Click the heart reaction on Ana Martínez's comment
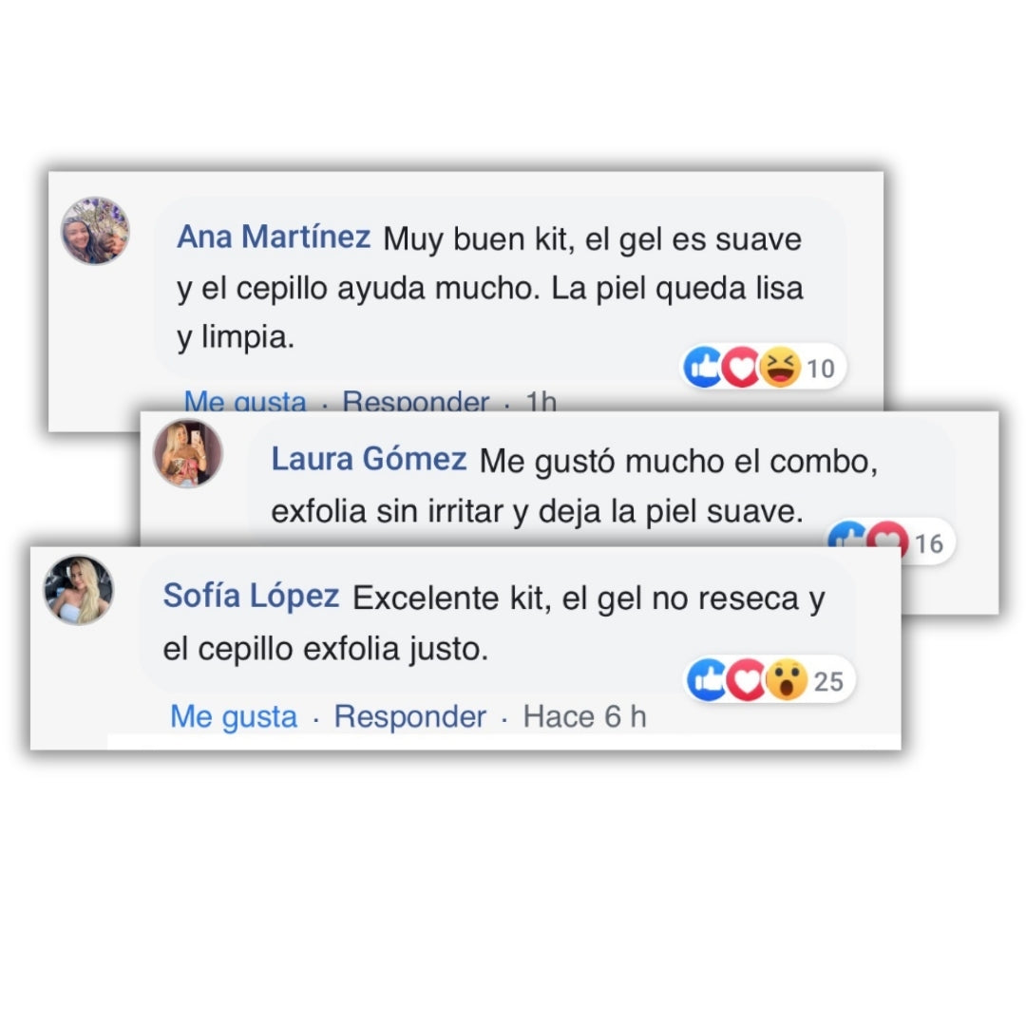The height and width of the screenshot is (1026, 1026). [741, 367]
